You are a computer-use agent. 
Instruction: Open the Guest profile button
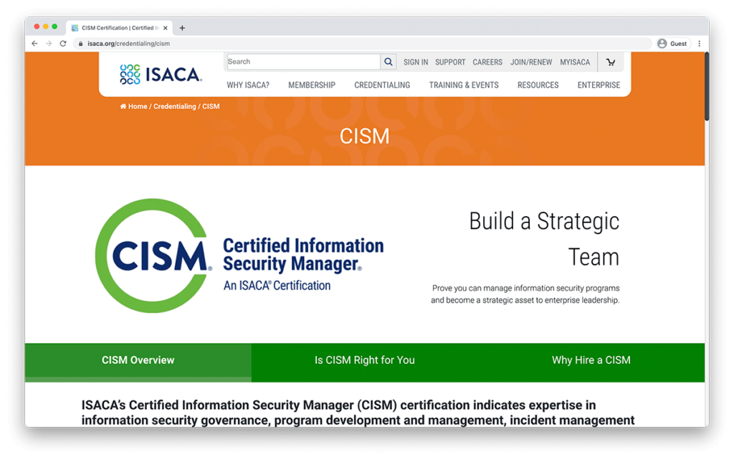672,44
